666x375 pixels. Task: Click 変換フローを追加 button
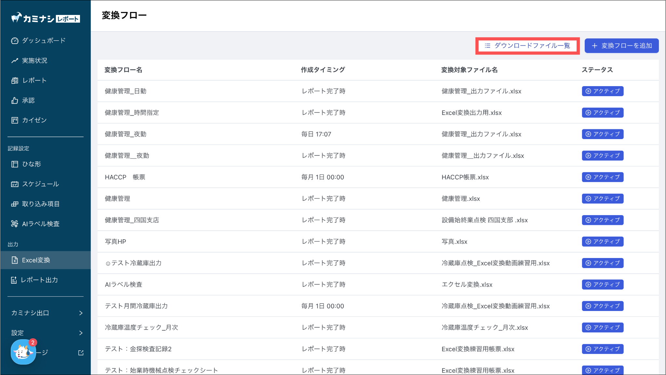621,46
